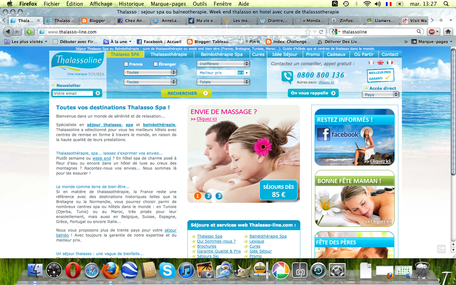Click the Firefox back arrow button
Image resolution: width=456 pixels, height=285 pixels.
[8, 32]
